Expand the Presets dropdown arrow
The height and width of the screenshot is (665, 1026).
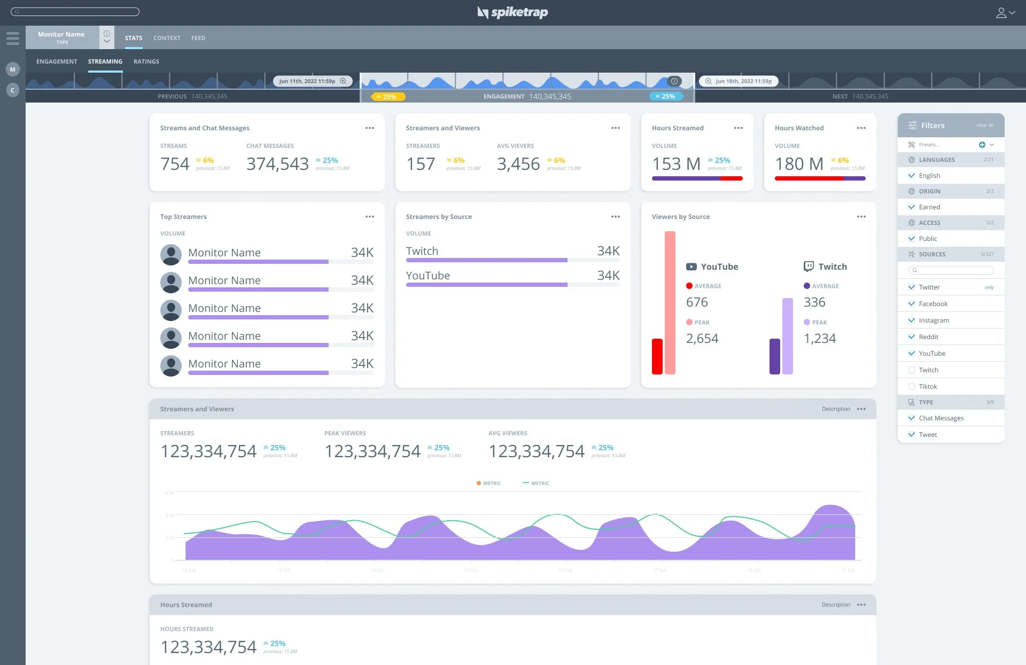pos(992,145)
